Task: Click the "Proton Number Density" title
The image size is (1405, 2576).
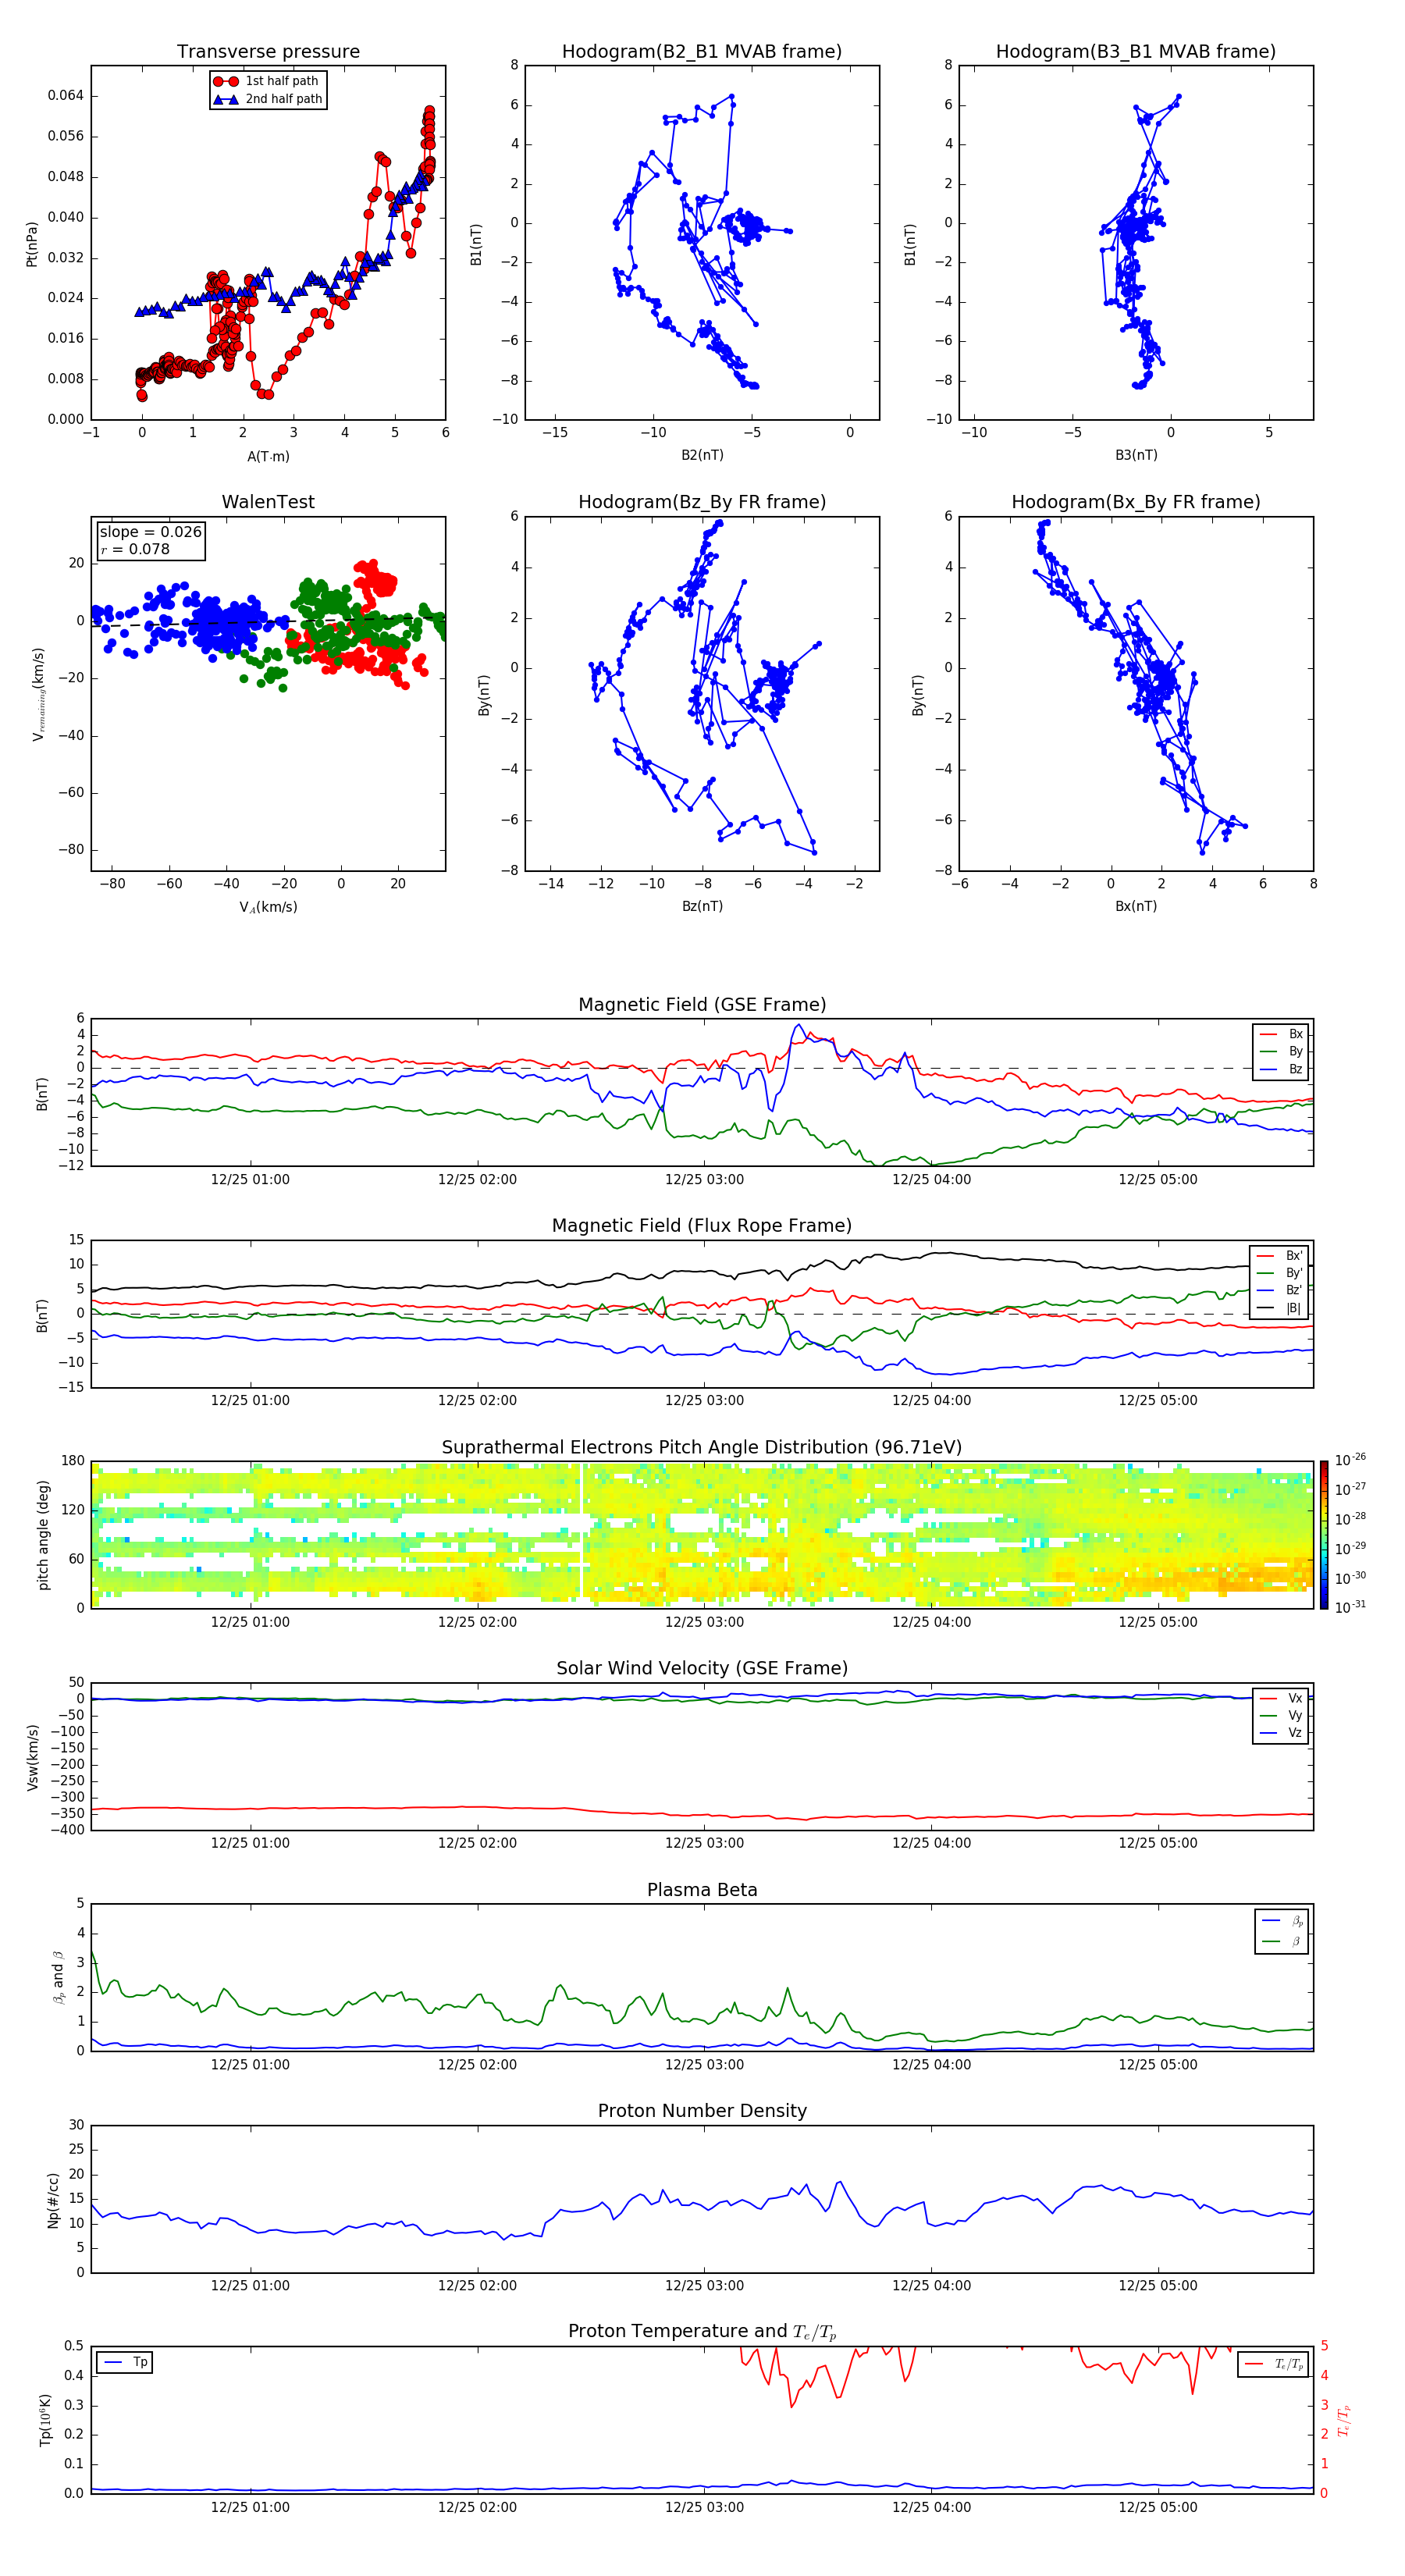Action: click(702, 2111)
